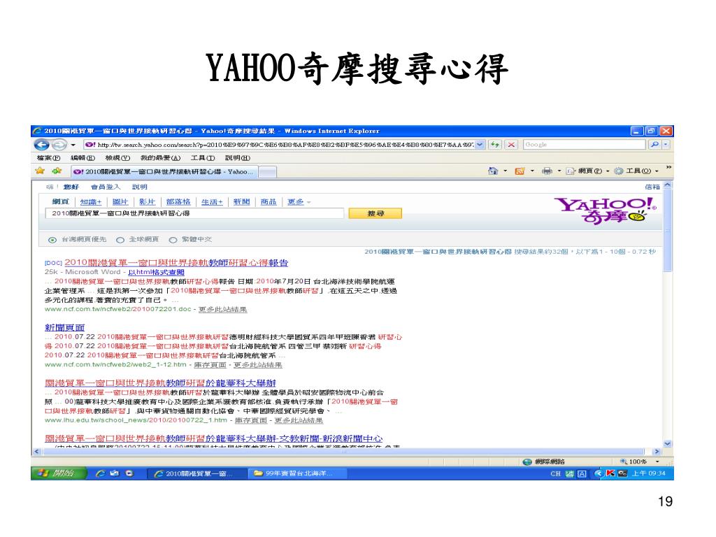The height and width of the screenshot is (537, 716).
Task: Click the horizontal scrollbar right arrow
Action: click(657, 452)
